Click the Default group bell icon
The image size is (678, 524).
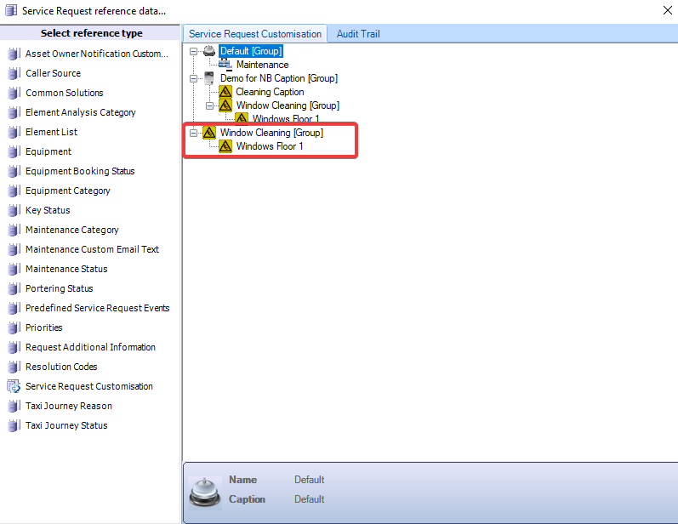(x=209, y=51)
